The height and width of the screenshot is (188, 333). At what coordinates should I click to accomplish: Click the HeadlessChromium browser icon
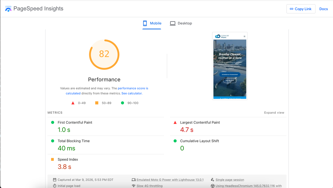213,186
